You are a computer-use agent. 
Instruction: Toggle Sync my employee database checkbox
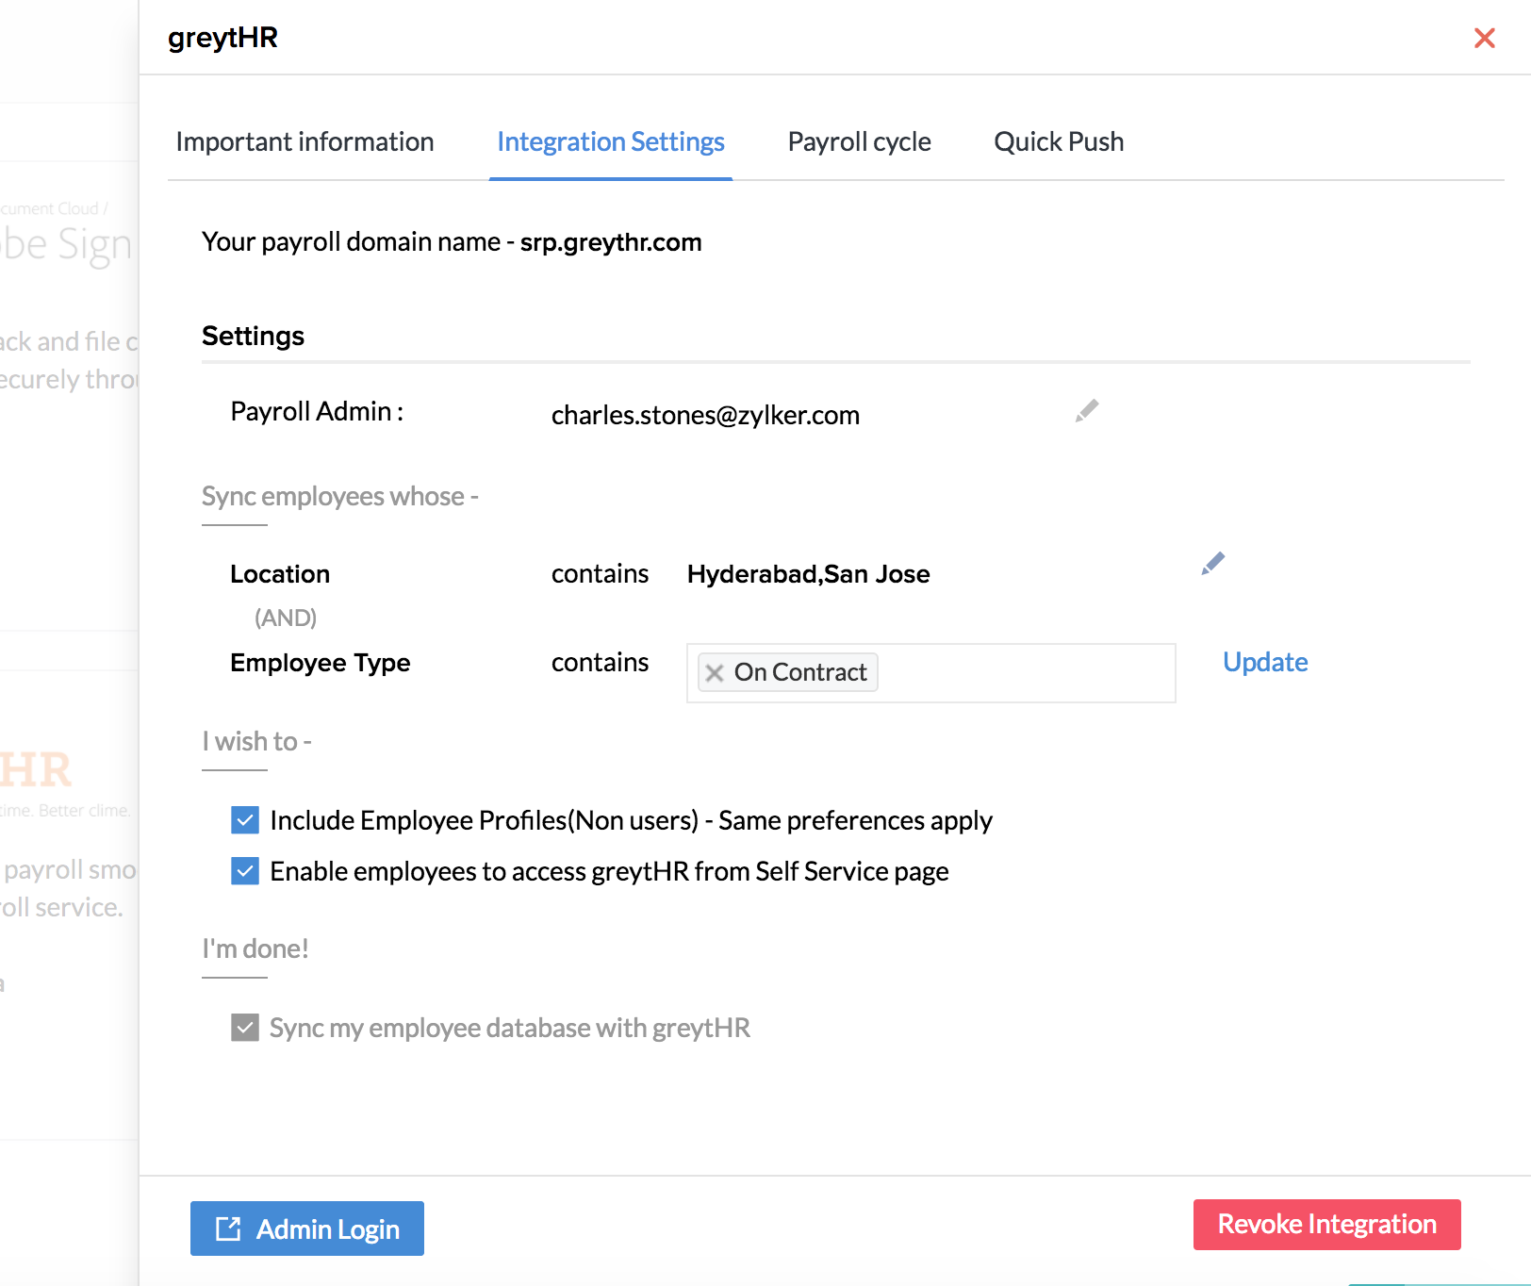(245, 1028)
